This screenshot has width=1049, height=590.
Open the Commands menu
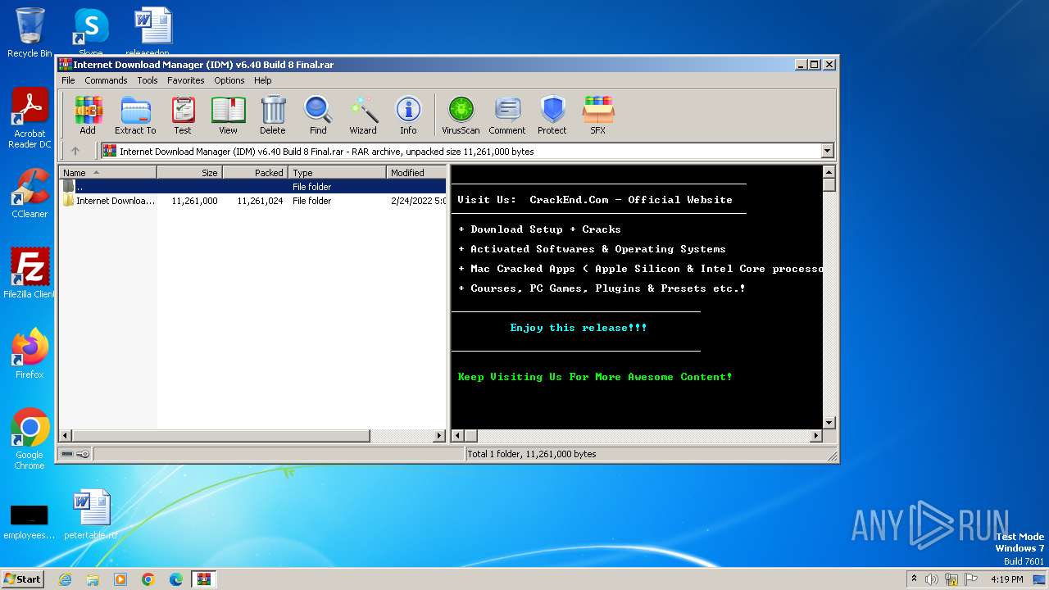[106, 80]
